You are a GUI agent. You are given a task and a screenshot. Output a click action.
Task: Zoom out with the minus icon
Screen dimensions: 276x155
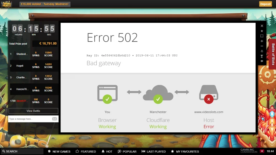tap(262, 46)
